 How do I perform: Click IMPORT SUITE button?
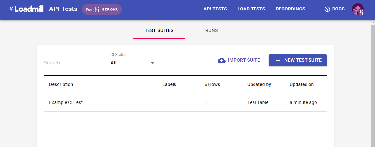[x=239, y=60]
